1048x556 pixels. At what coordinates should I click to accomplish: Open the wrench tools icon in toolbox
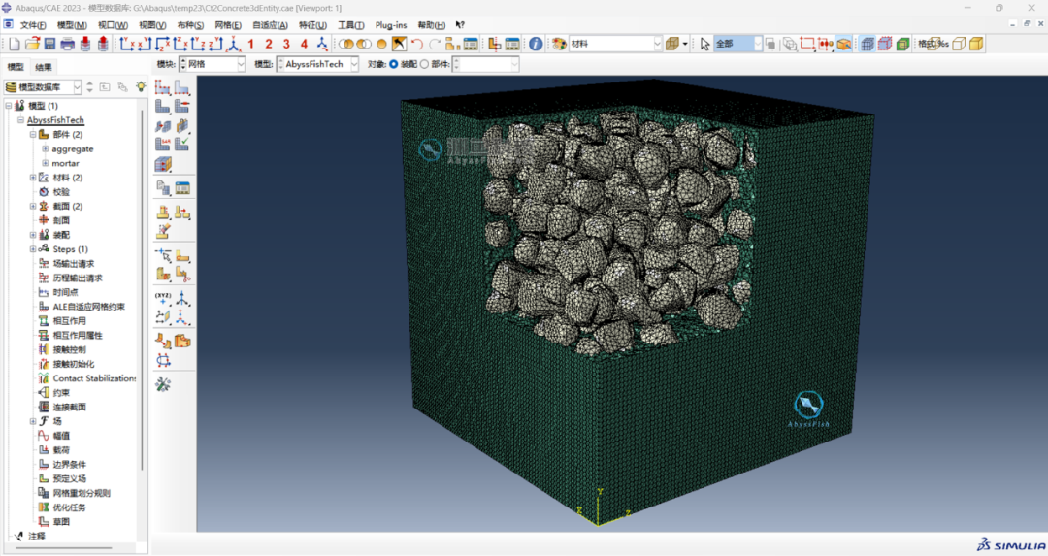pyautogui.click(x=162, y=384)
